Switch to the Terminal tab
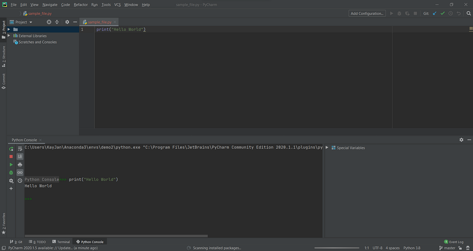Image resolution: width=473 pixels, height=251 pixels. pos(61,242)
